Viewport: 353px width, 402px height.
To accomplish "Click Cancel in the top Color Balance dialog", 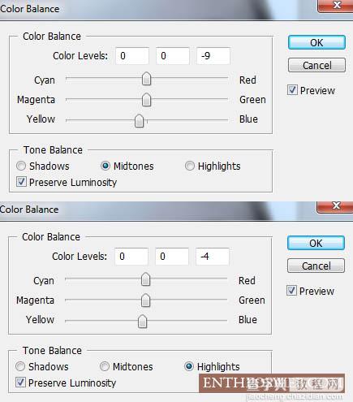I will tap(316, 65).
